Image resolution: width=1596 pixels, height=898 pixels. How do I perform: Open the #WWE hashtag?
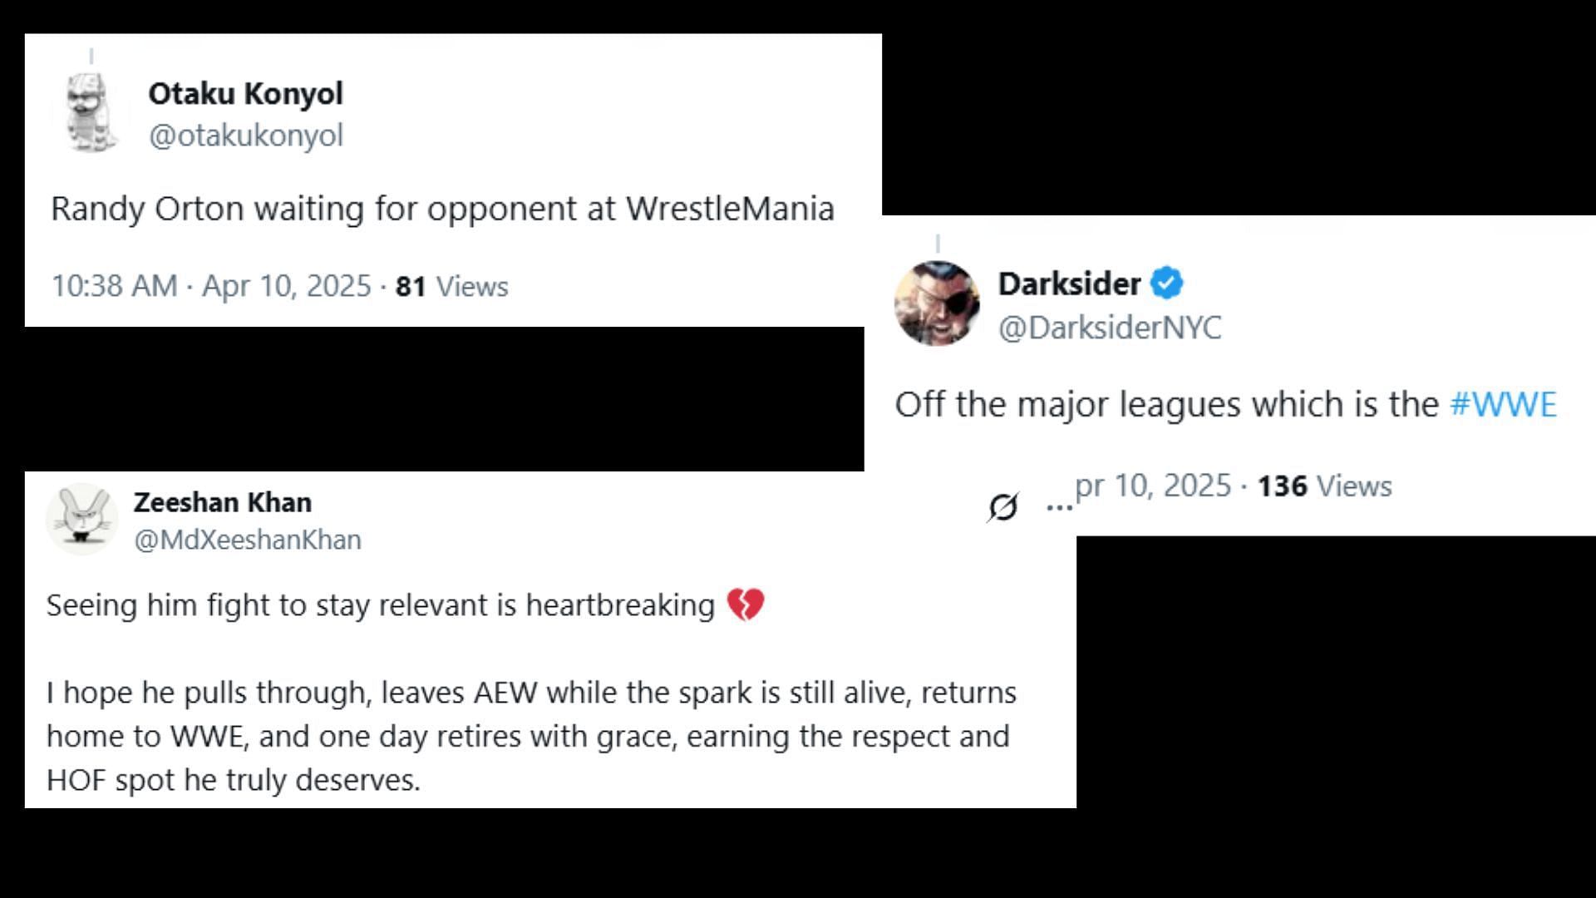[1503, 404]
